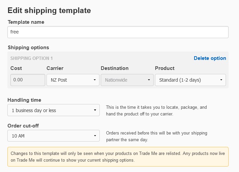The image size is (239, 172).
Task: Click the 'Cost' column label
Action: (16, 68)
